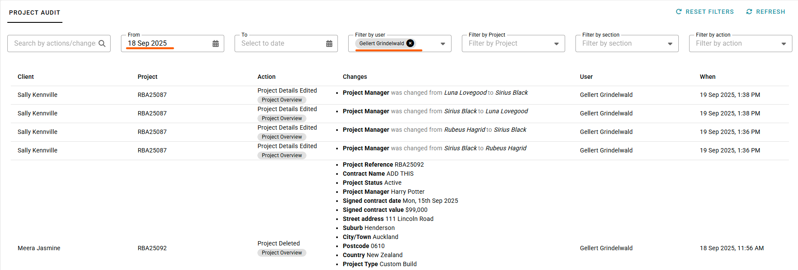Click the Refresh sync icon
The width and height of the screenshot is (798, 270).
click(x=749, y=12)
